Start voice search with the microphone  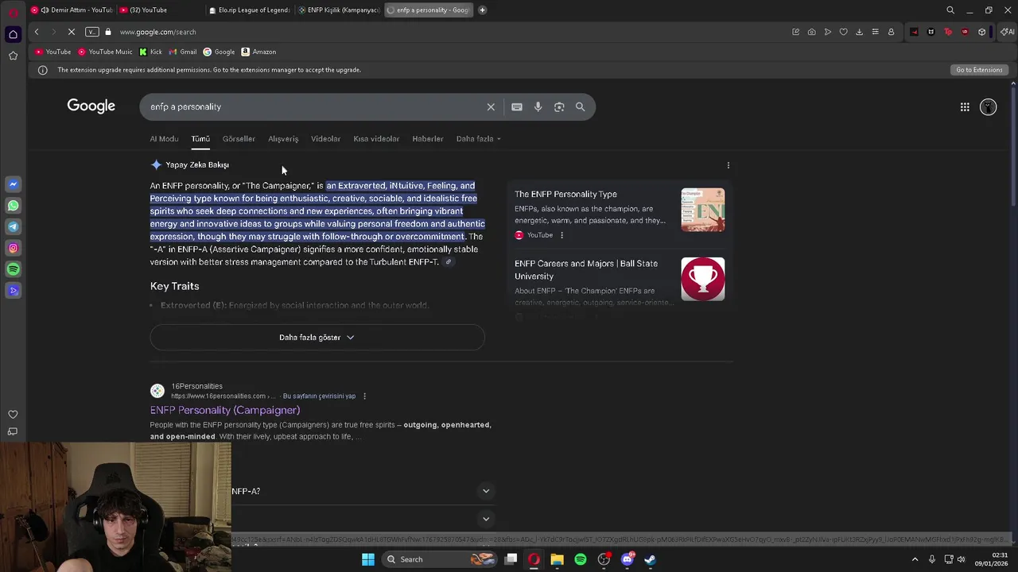(538, 107)
